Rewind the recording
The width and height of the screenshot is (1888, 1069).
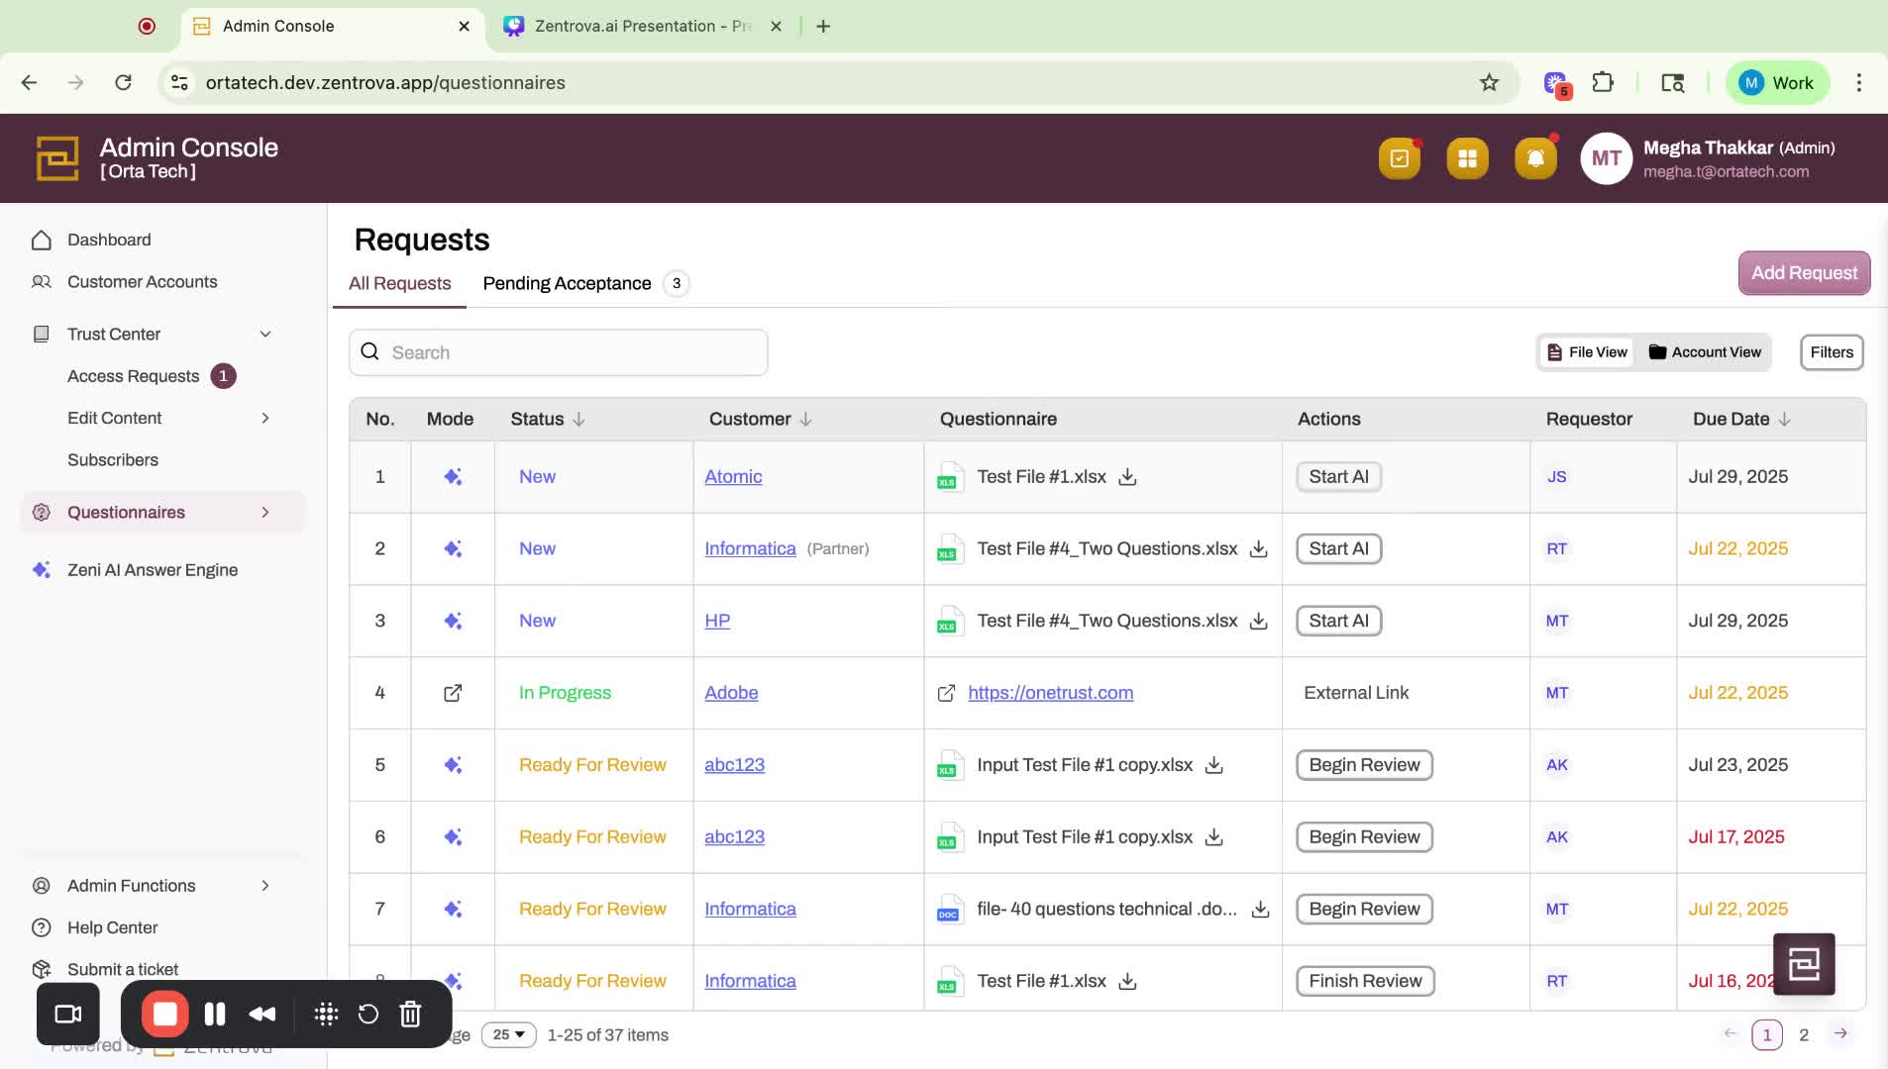(262, 1015)
